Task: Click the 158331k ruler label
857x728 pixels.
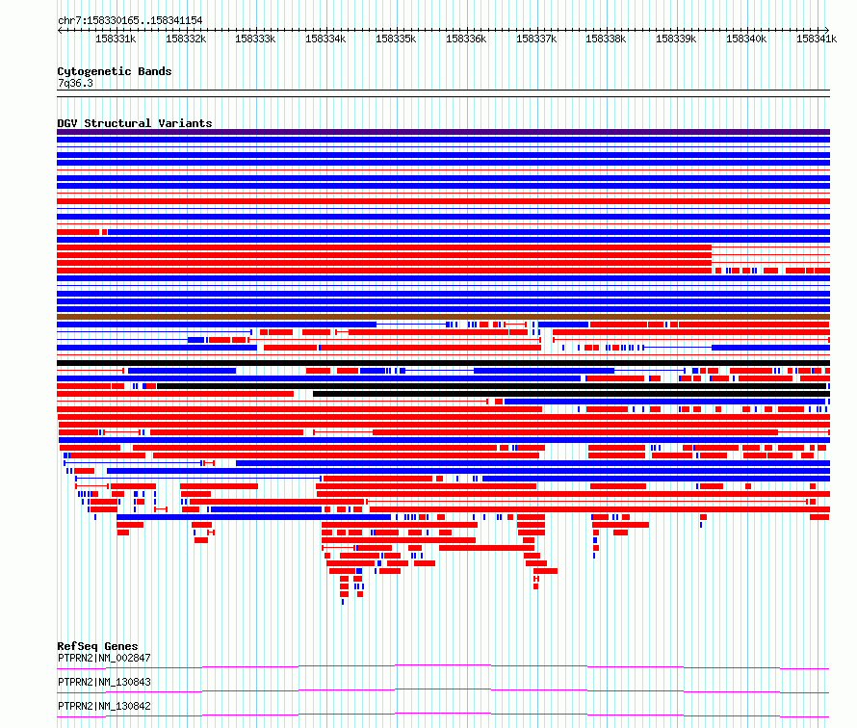Action: pos(116,39)
